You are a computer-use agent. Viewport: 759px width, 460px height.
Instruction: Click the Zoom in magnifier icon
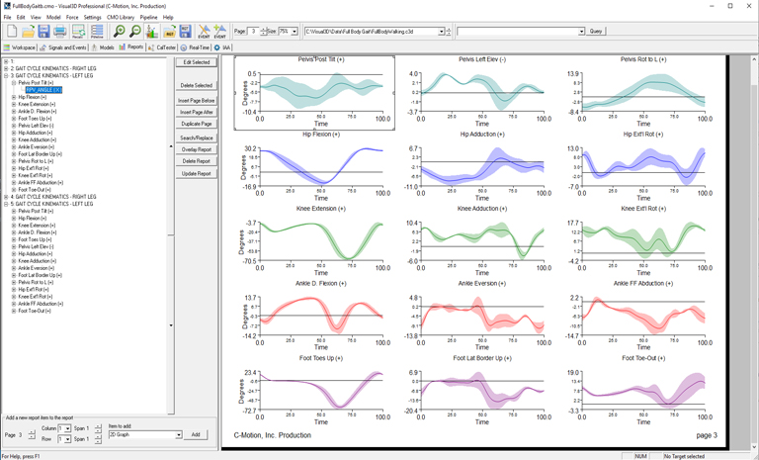(x=119, y=32)
